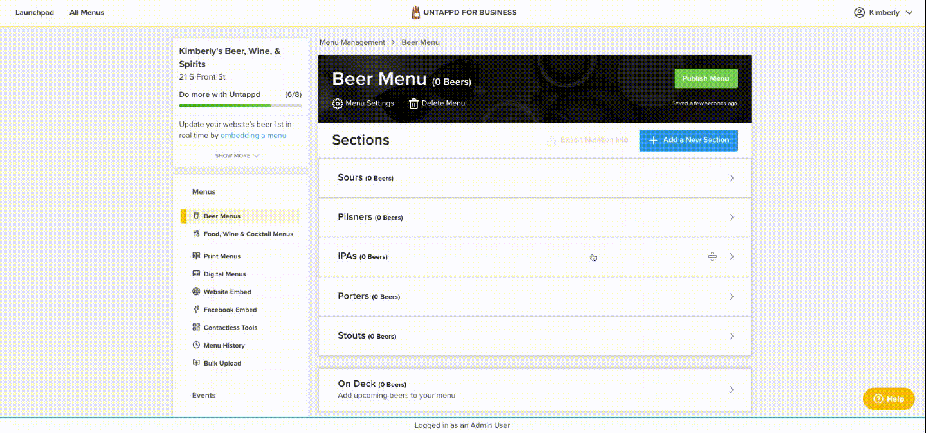The width and height of the screenshot is (926, 433).
Task: Click the Website Embed globe icon
Action: coord(196,292)
